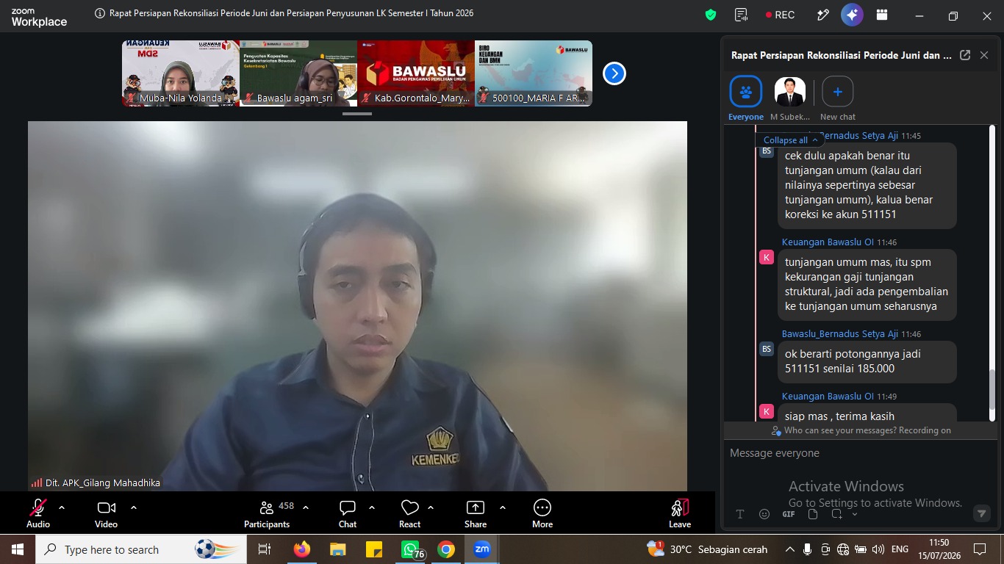Click sender name 'Keuangan Bawaslu OI 11:46'

click(839, 242)
